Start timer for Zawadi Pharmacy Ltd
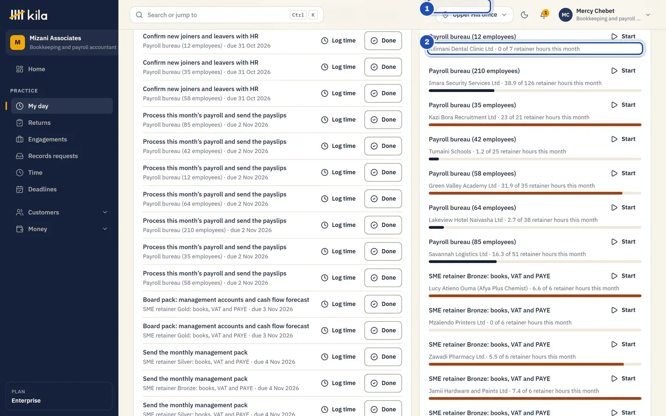666x416 pixels. (x=623, y=344)
